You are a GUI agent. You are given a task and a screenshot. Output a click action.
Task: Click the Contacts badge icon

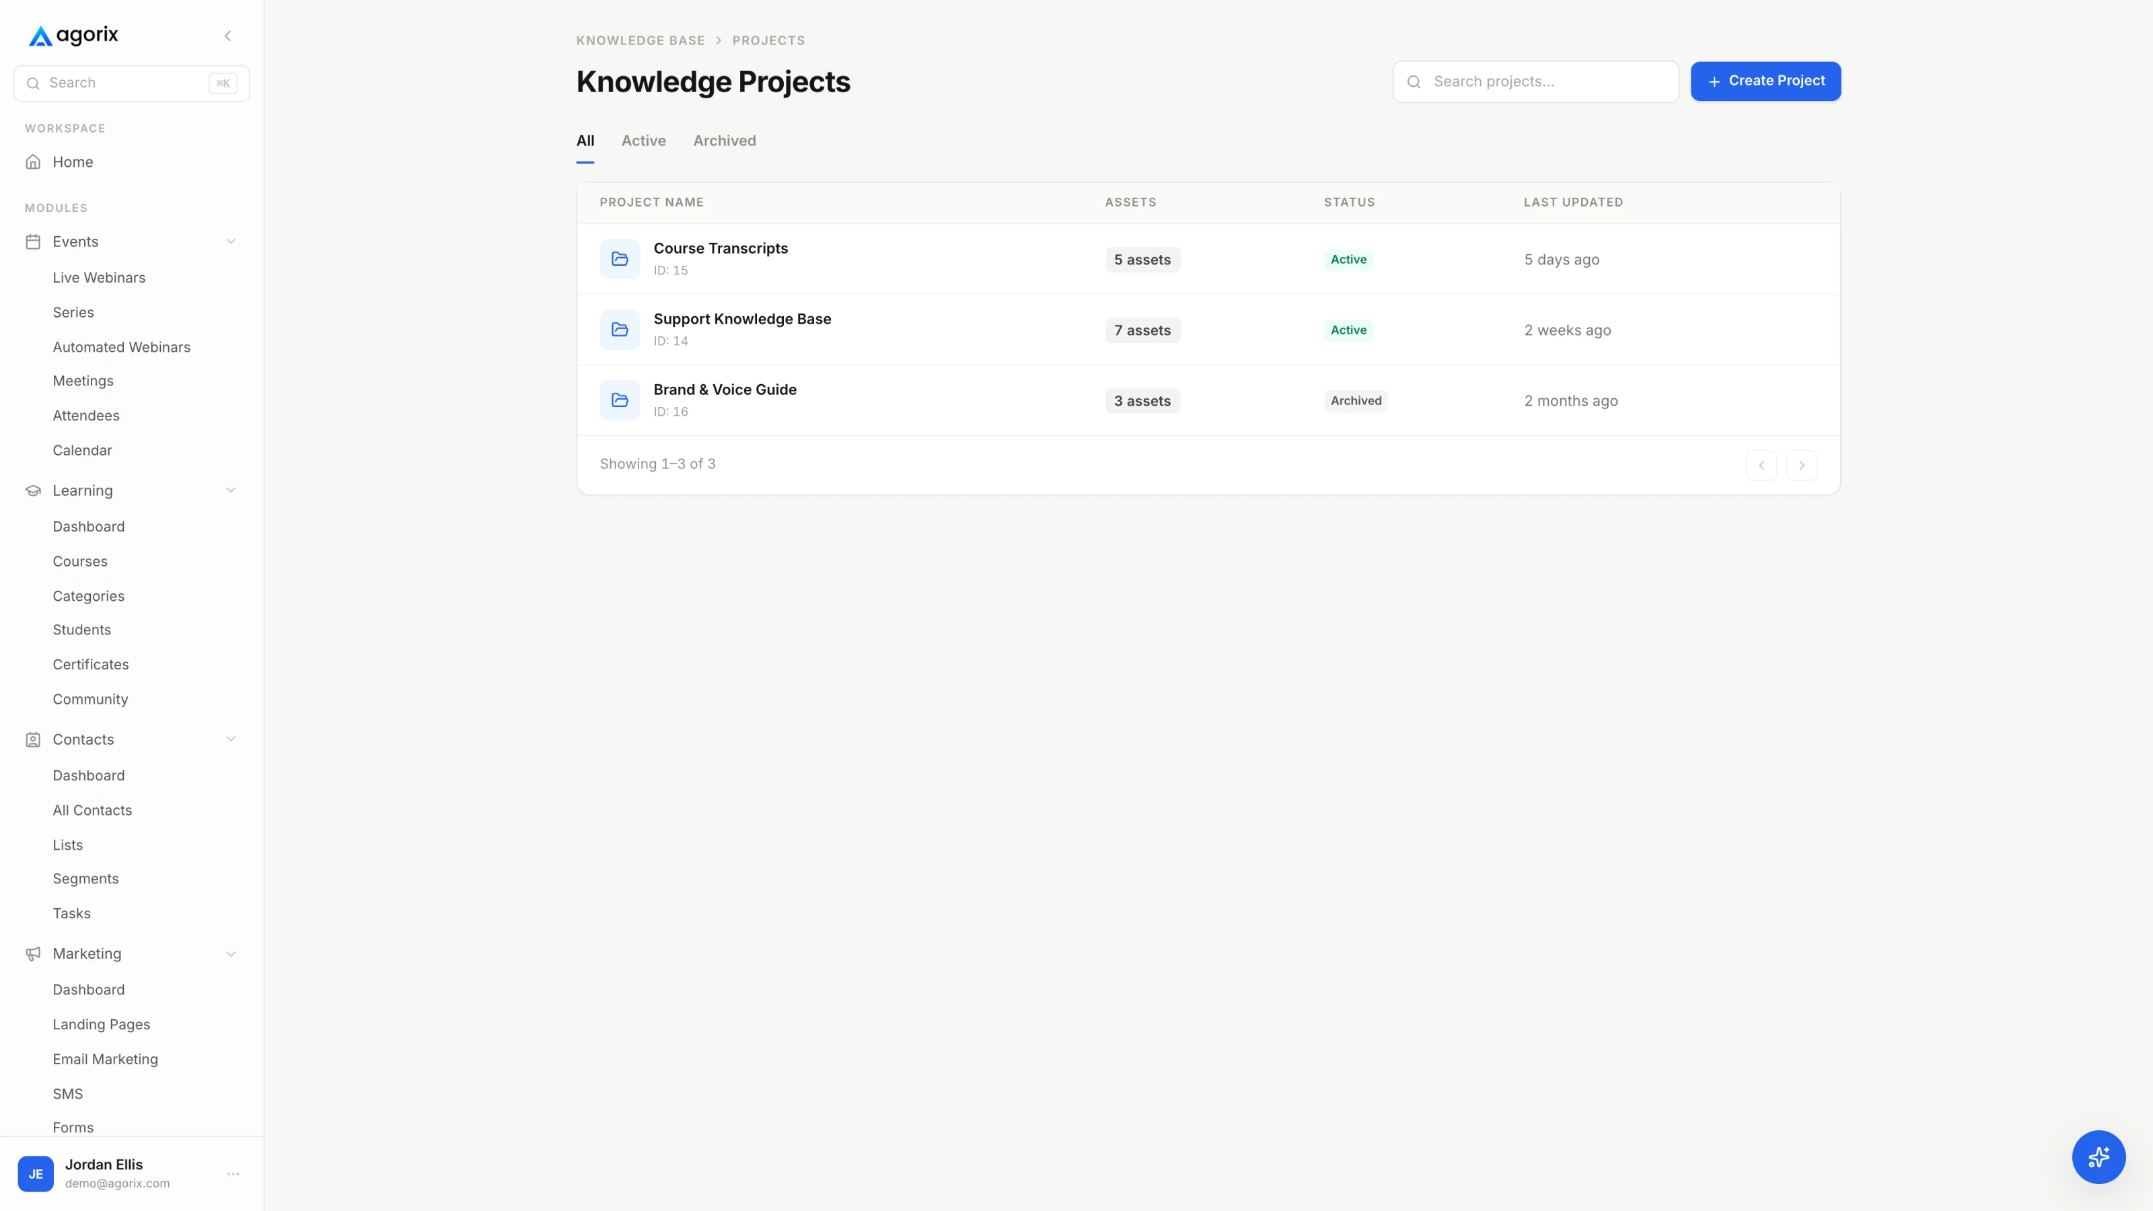point(32,739)
